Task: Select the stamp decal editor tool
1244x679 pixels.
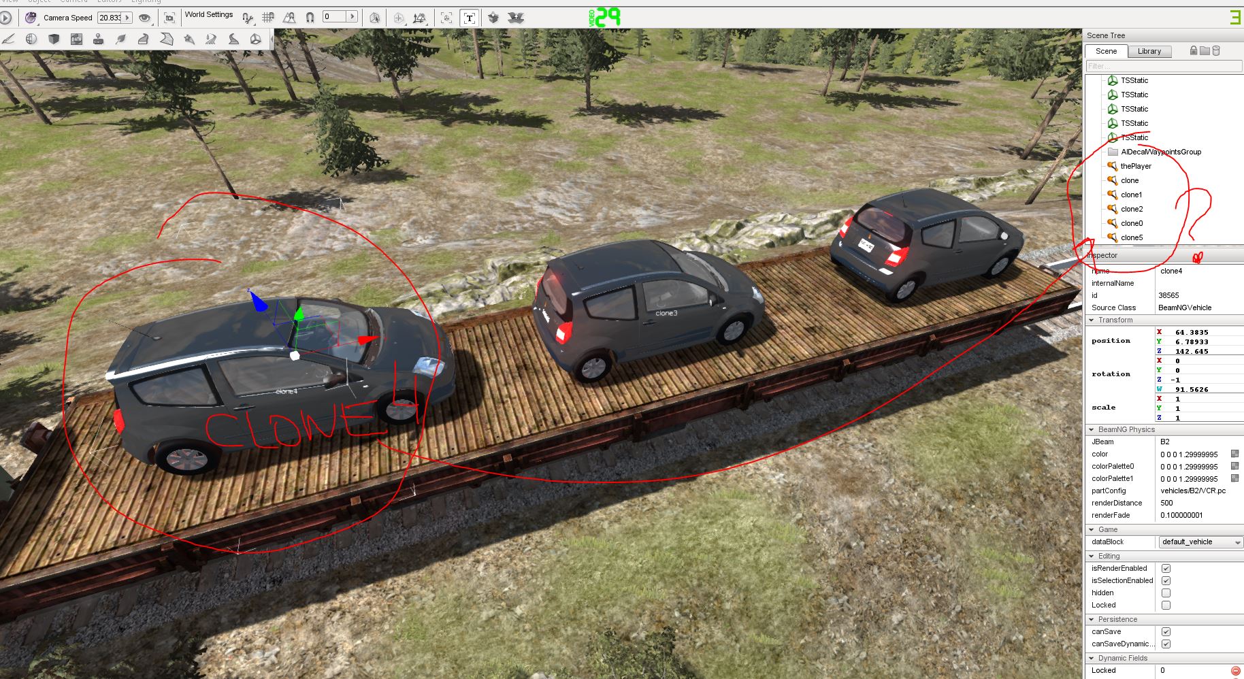Action: [99, 39]
